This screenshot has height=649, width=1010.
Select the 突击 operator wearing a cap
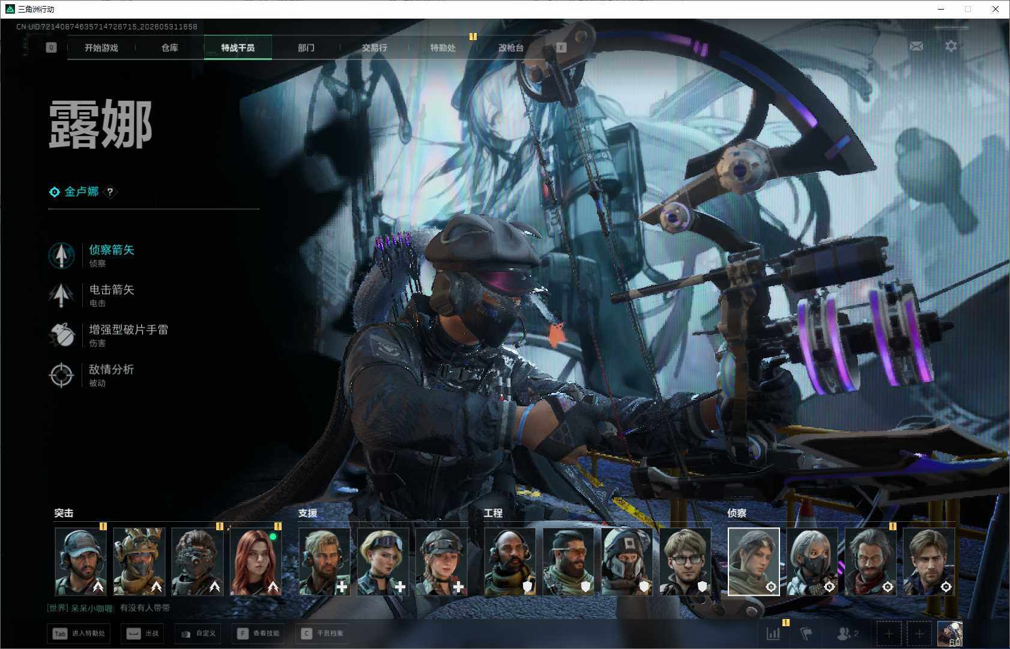coord(81,562)
